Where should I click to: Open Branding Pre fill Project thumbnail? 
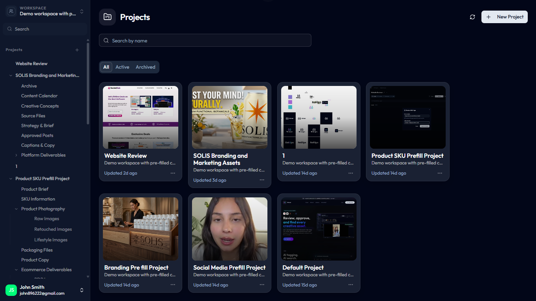click(x=141, y=229)
